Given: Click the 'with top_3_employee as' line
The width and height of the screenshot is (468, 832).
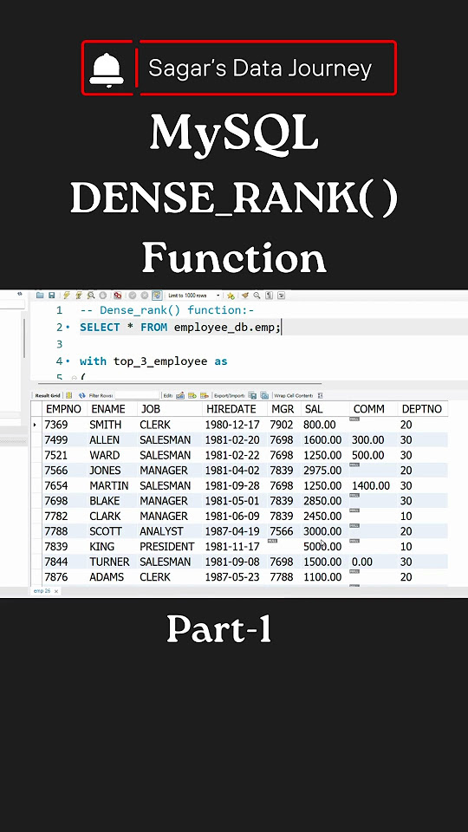Looking at the screenshot, I should pos(153,361).
